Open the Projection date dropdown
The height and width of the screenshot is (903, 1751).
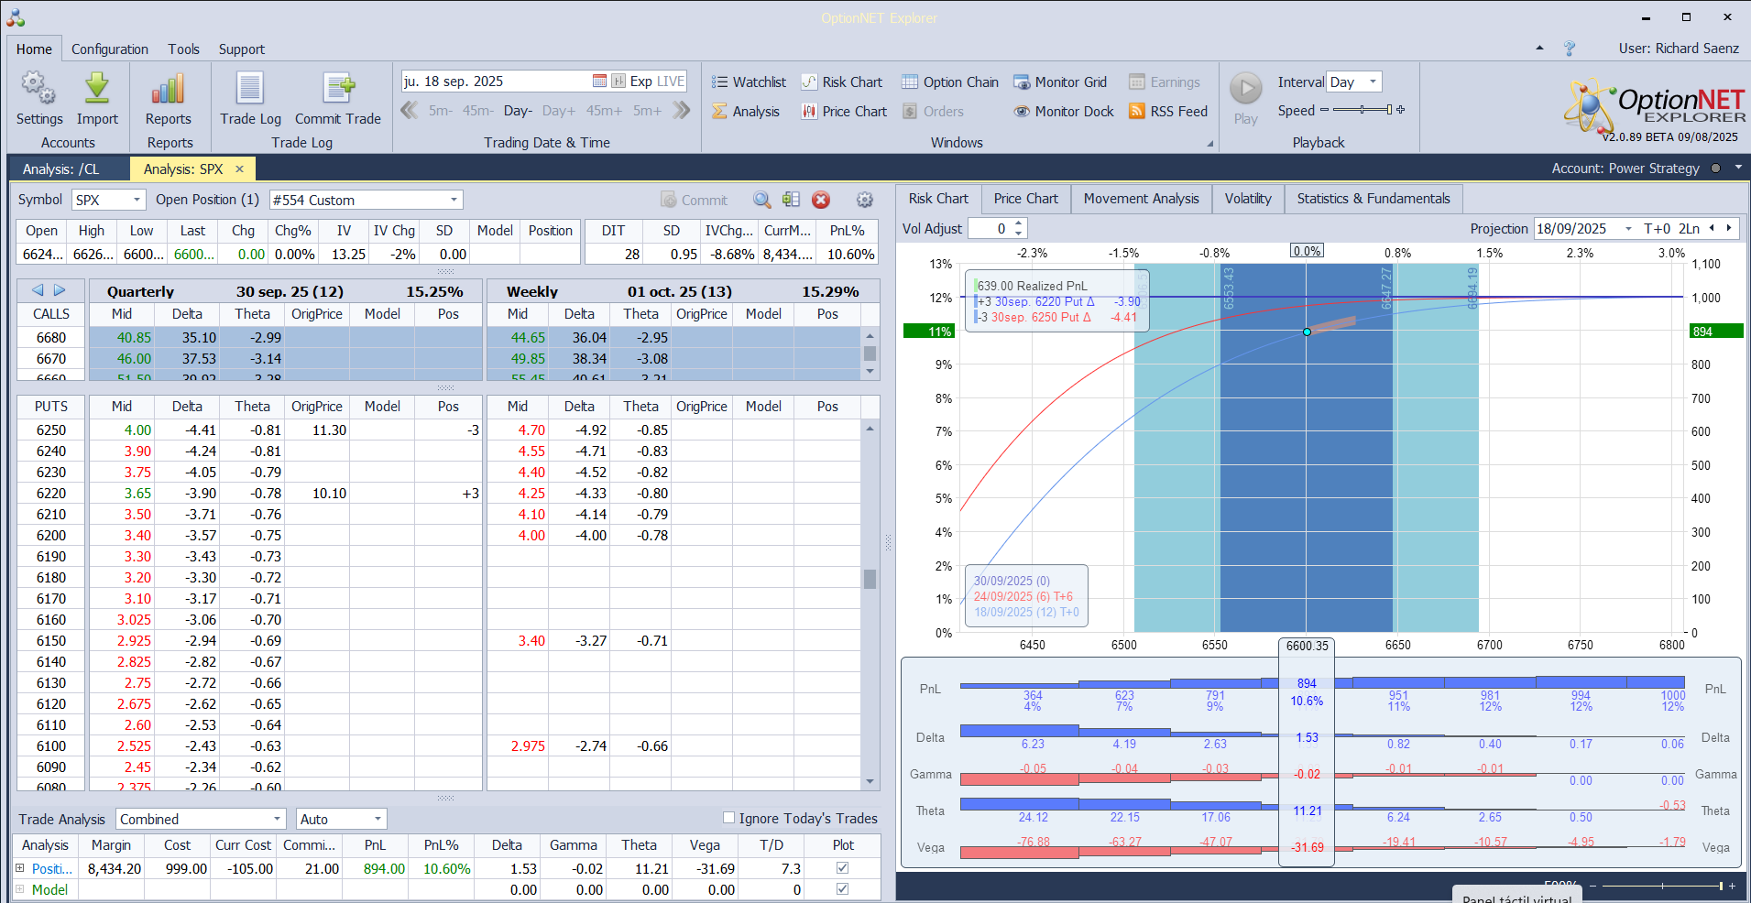[1628, 228]
